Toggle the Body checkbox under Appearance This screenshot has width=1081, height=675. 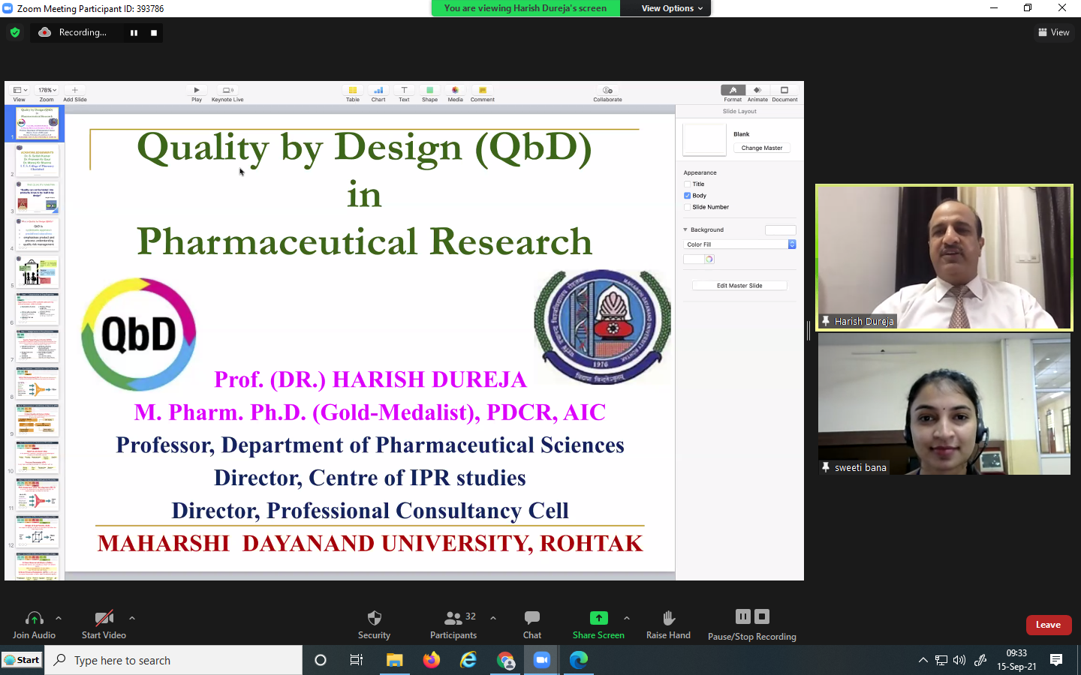coord(687,196)
